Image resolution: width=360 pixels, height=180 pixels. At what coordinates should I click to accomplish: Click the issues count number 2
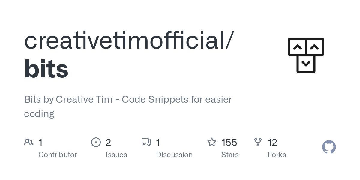coord(108,142)
